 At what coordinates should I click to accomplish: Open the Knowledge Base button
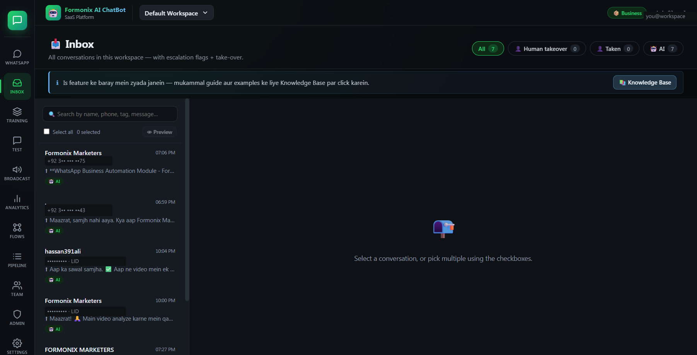644,83
